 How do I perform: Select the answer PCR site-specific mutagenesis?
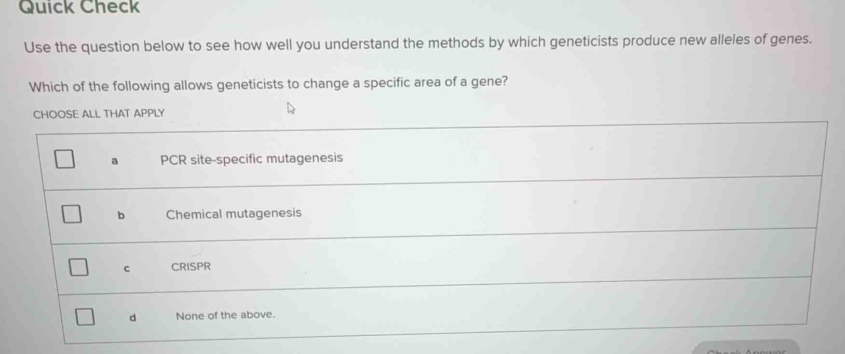(251, 157)
